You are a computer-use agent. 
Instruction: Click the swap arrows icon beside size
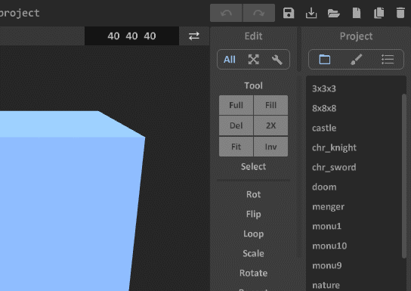tap(194, 36)
